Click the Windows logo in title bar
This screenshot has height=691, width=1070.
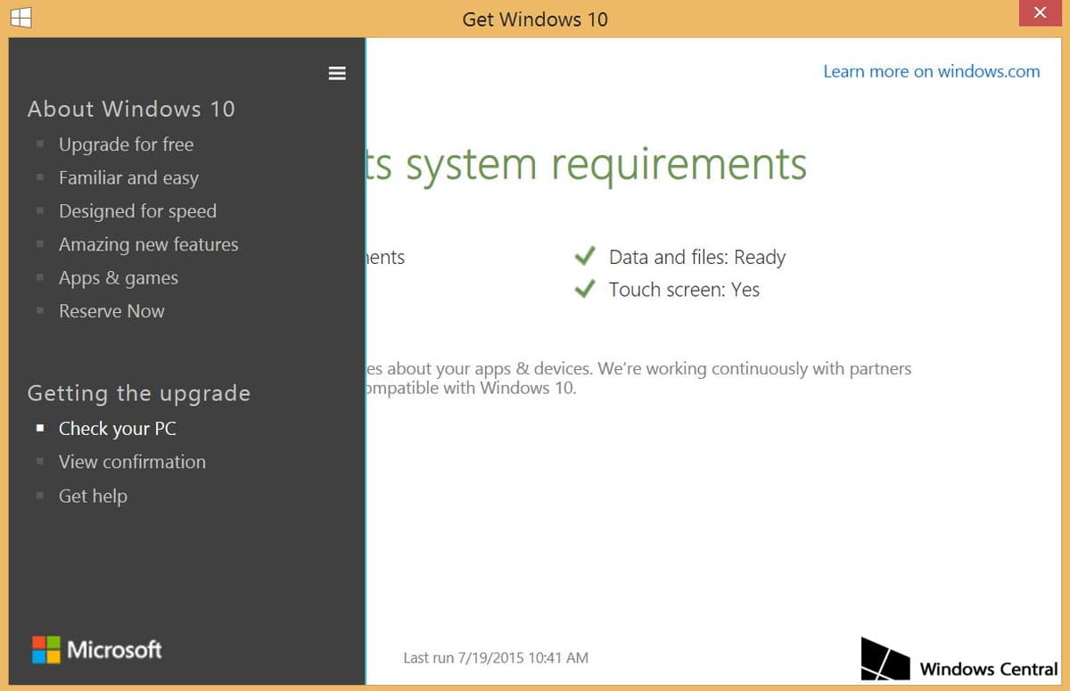tap(21, 18)
